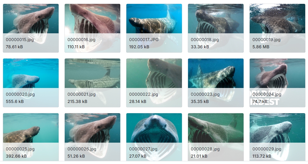Open the 00000029.jpg image
Viewport: 308px width, 164px height.
(277, 137)
